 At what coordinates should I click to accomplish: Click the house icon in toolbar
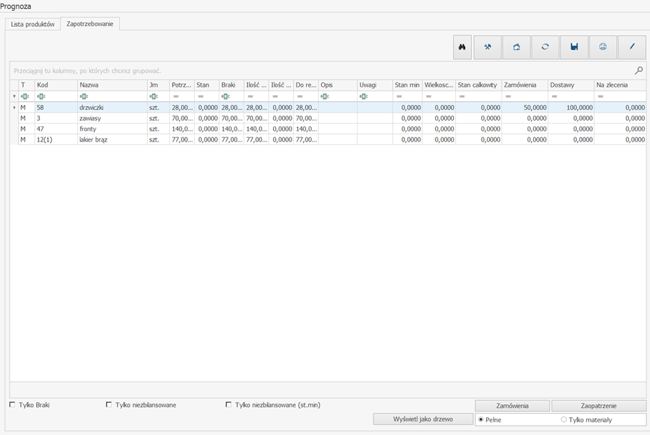(516, 47)
